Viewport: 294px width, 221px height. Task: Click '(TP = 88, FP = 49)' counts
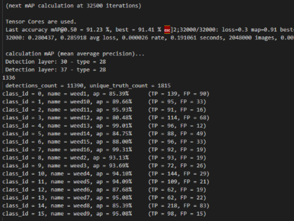(177, 133)
